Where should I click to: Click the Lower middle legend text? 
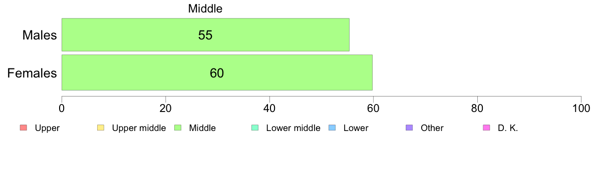(x=293, y=128)
